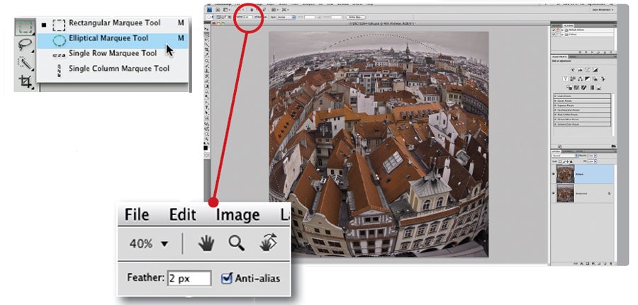Viewport: 638px width, 305px height.
Task: Add a Selective Color adjustment
Action: pyautogui.click(x=598, y=87)
